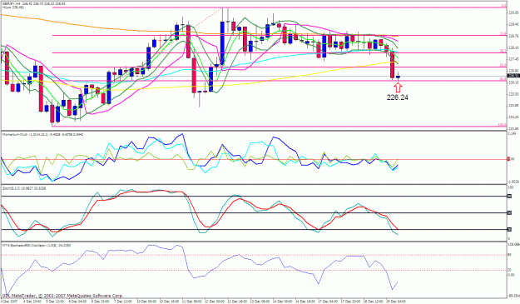
Task: Click the 18 Dec 12:00 time label
Action: click(373, 302)
